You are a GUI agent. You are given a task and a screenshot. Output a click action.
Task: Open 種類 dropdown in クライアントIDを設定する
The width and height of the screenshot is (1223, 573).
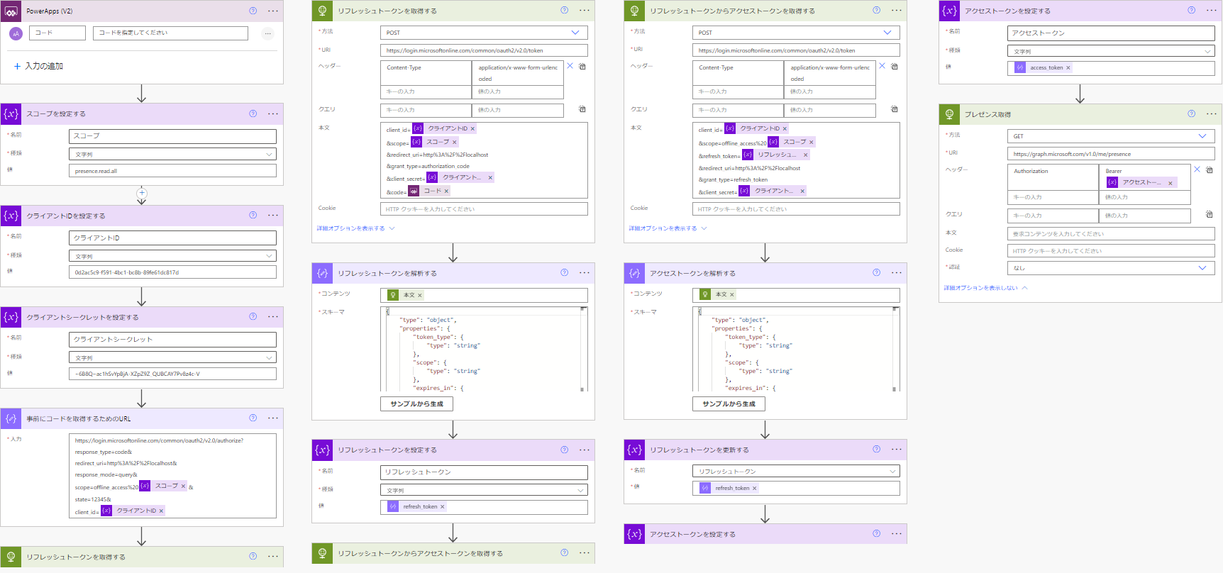point(172,256)
